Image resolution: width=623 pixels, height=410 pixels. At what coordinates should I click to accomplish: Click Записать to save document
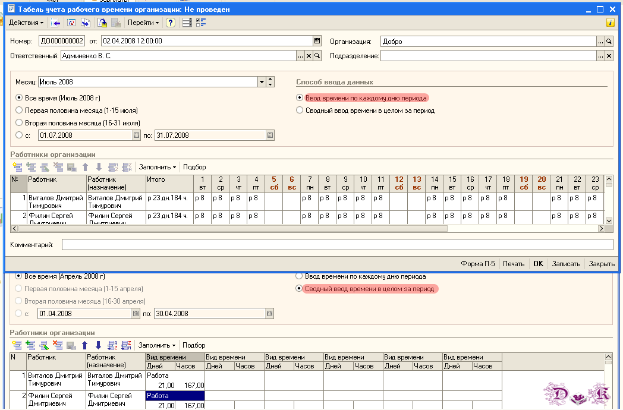566,264
